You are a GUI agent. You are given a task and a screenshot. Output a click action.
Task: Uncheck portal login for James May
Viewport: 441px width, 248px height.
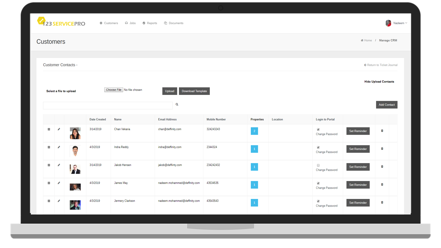coord(318,183)
